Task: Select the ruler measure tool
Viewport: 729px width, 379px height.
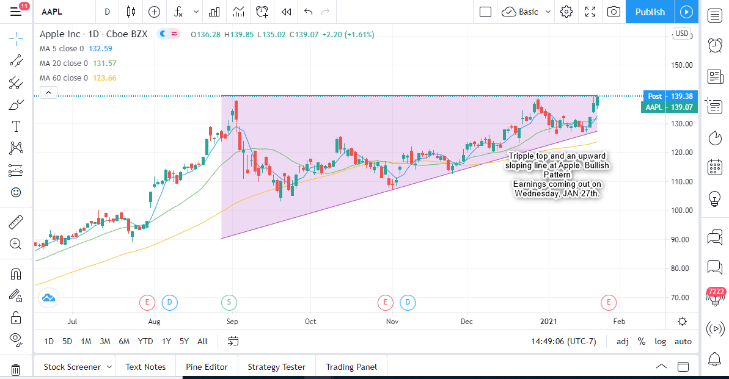Action: [x=16, y=222]
